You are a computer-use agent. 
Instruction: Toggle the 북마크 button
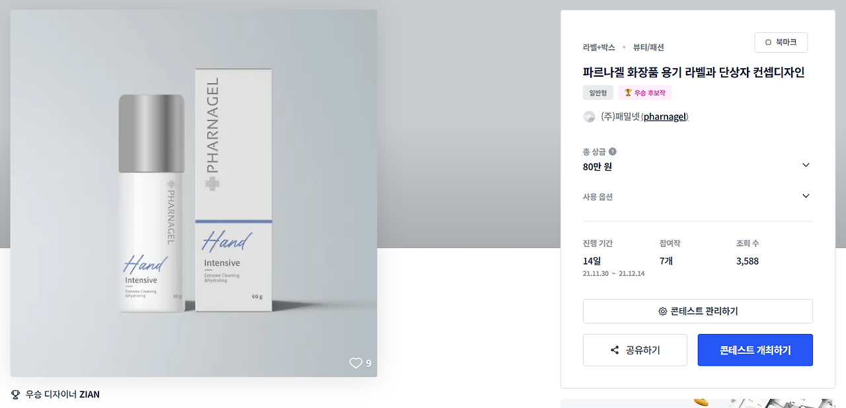(x=781, y=42)
